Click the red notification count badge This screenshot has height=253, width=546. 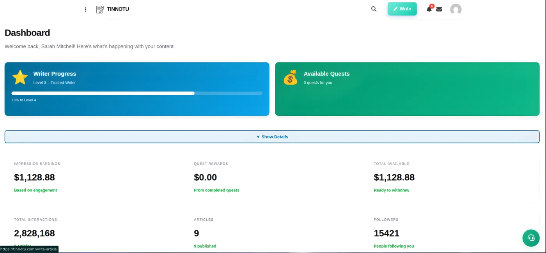click(x=432, y=6)
